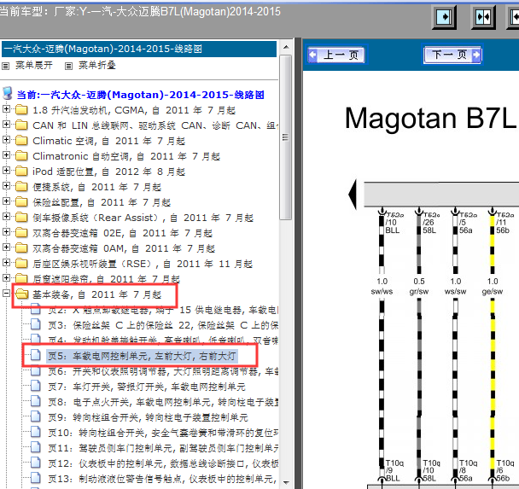Click folder icon of iPod 适配位置
Screen dimensions: 519x489
(21, 171)
